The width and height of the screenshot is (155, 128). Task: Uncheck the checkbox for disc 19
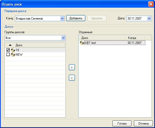point(8,50)
